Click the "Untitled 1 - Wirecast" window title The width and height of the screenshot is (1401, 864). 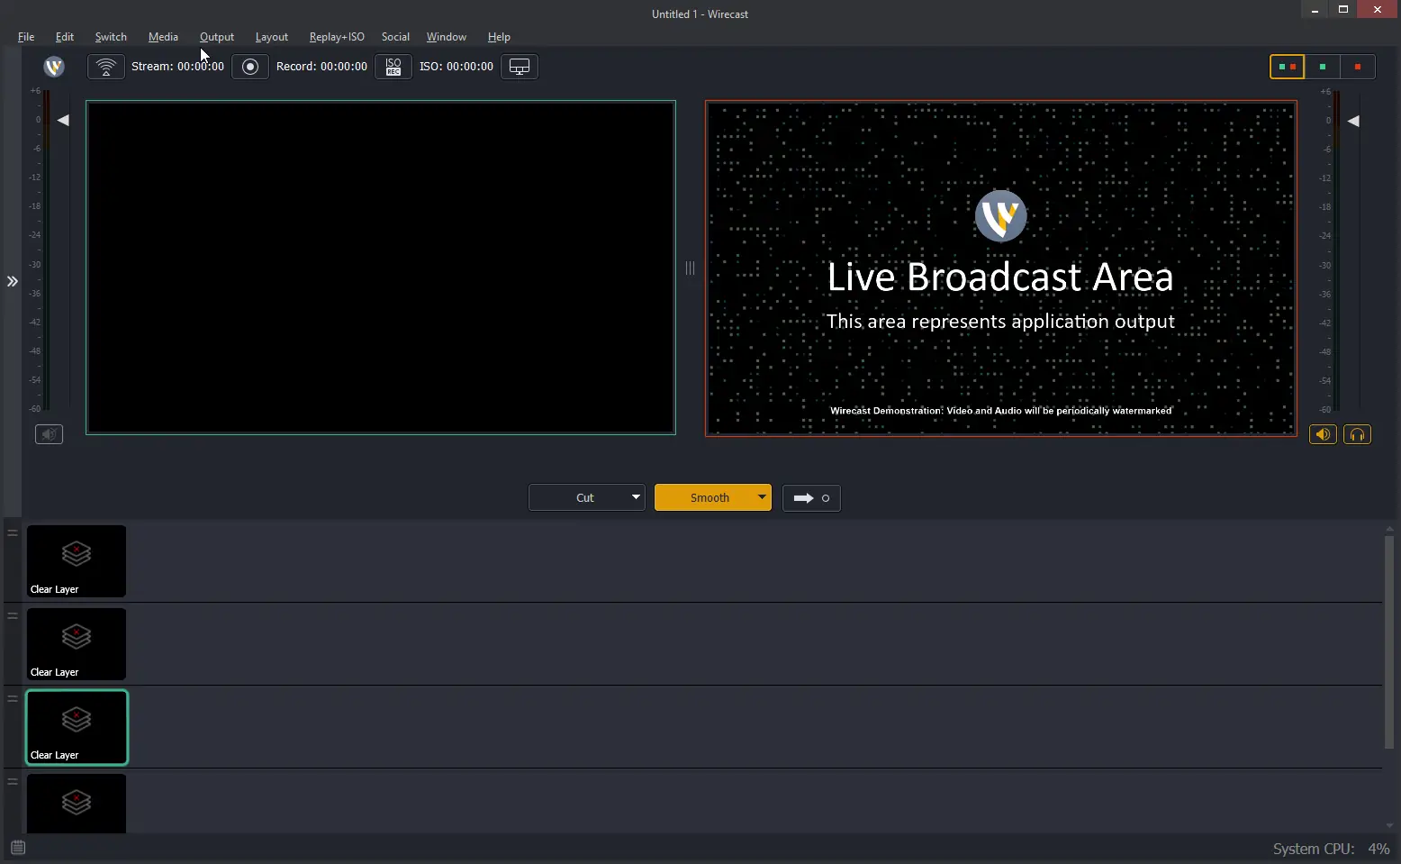(x=700, y=14)
